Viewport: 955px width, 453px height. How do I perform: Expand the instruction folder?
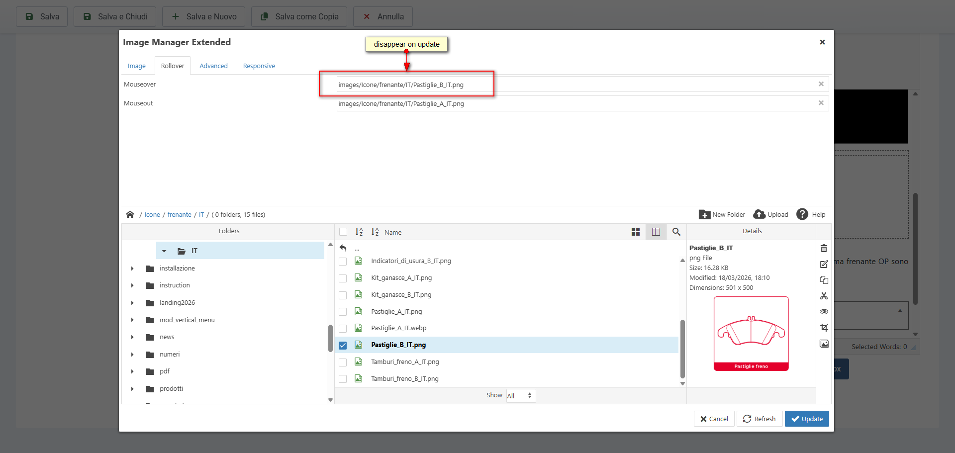click(x=132, y=285)
